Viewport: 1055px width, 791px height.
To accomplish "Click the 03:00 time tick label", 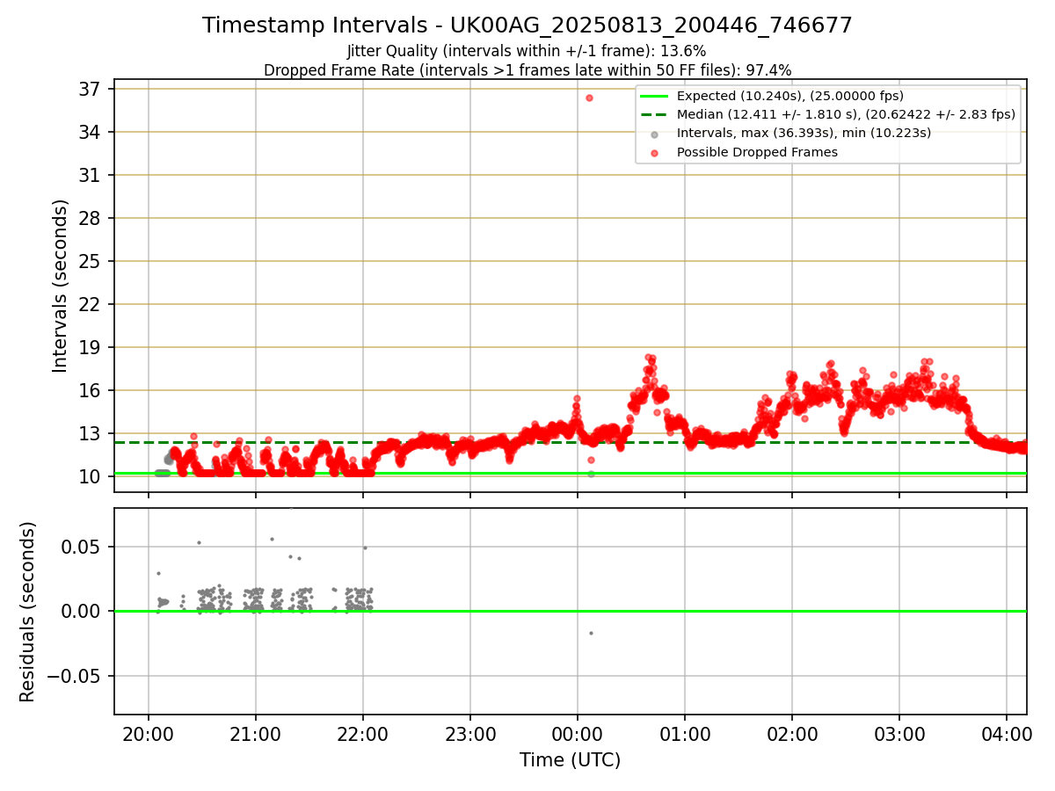I will [899, 734].
